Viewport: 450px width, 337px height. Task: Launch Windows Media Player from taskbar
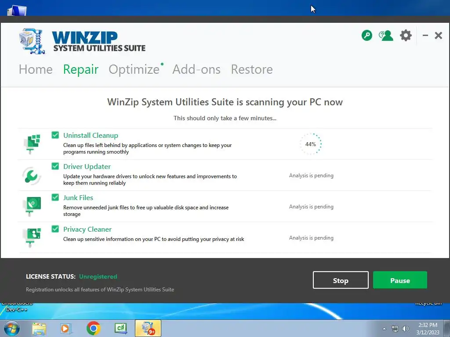(66, 329)
